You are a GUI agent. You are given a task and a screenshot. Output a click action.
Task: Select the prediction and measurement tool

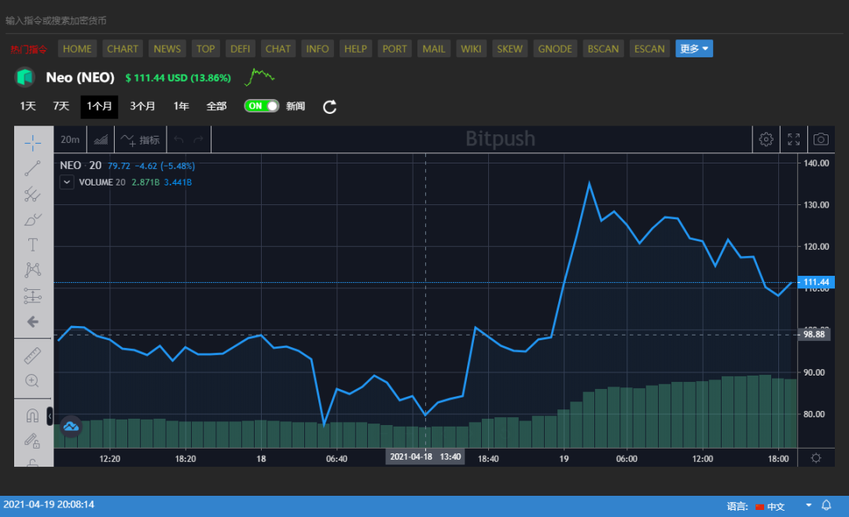click(32, 295)
